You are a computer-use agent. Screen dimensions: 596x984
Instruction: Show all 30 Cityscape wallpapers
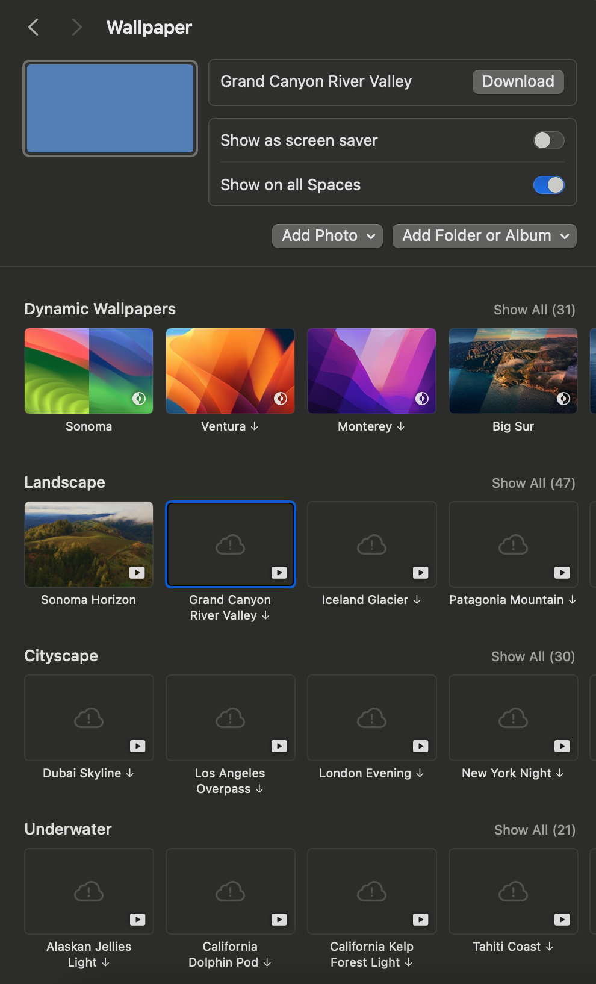point(533,656)
